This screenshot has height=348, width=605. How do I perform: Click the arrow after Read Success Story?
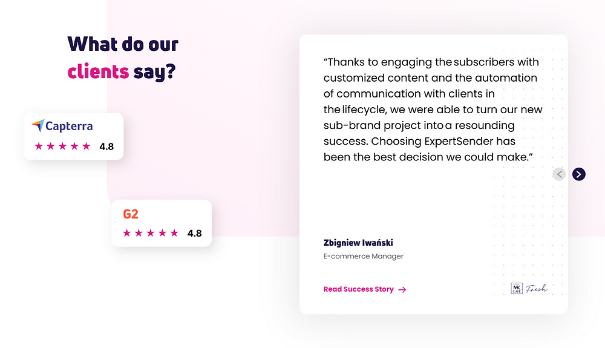point(402,289)
